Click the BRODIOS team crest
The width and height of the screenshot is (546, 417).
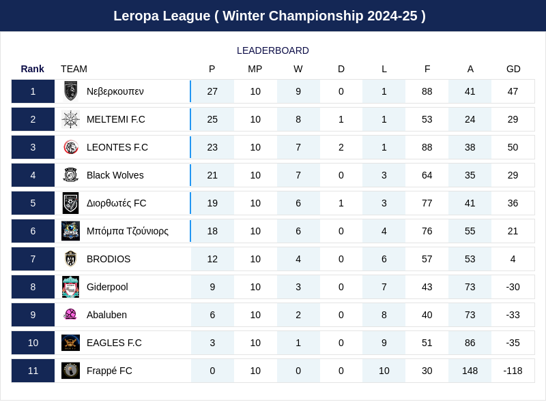pyautogui.click(x=70, y=259)
